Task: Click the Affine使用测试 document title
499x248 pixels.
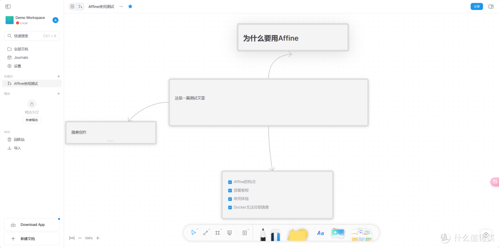Action: [101, 6]
